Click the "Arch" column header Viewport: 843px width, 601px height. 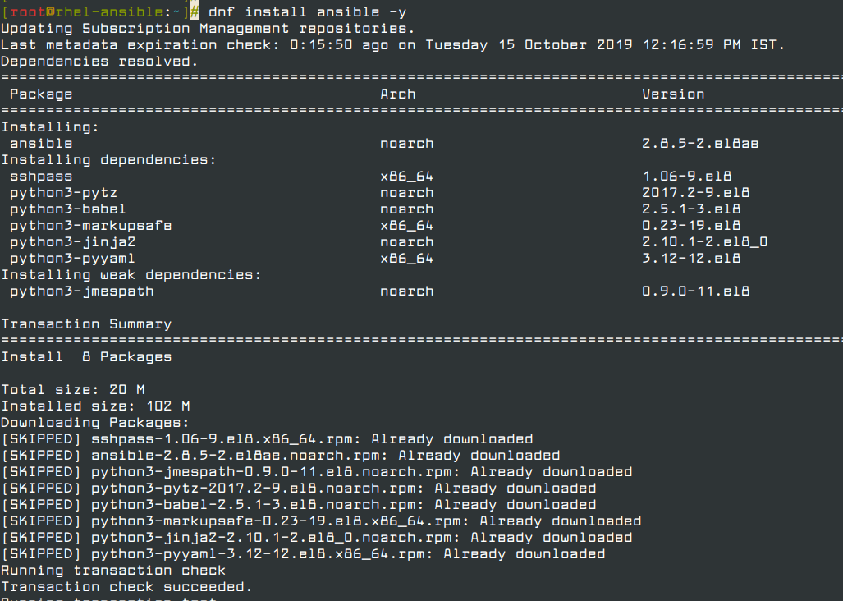click(398, 94)
